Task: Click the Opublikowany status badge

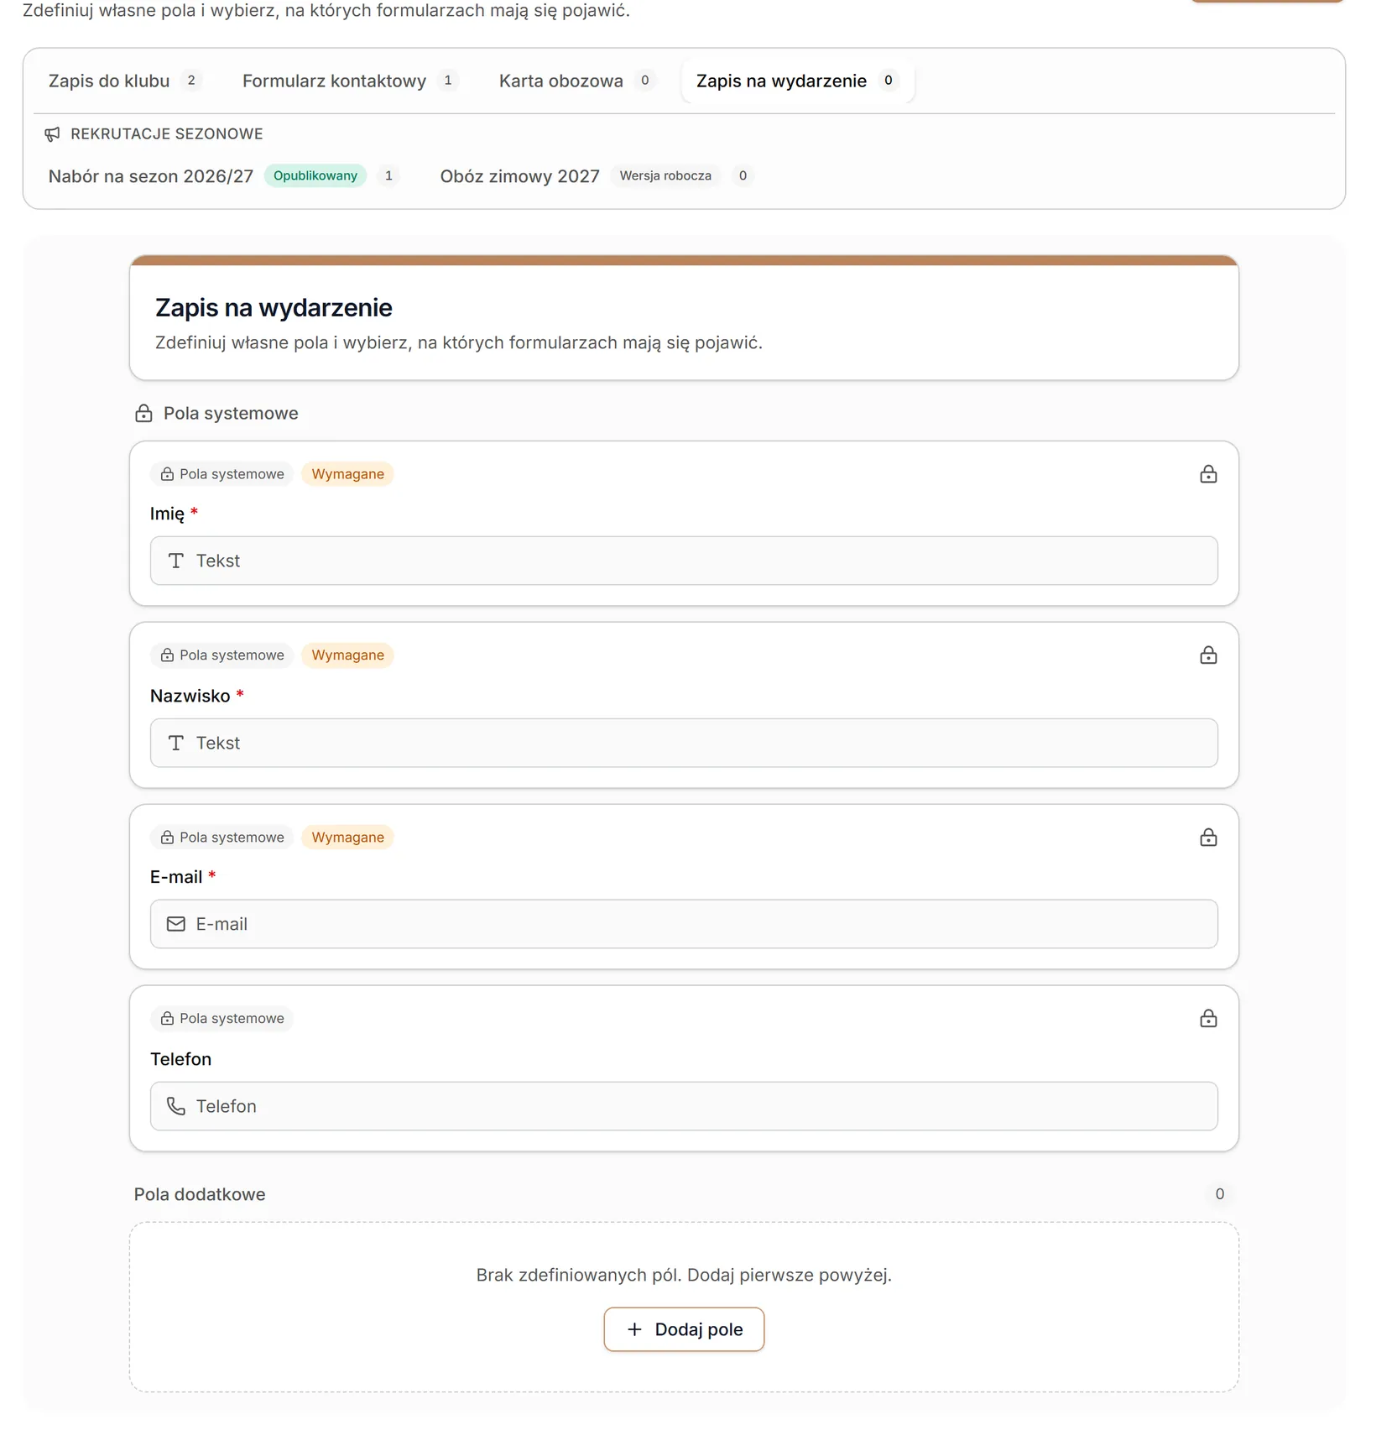Action: coord(315,176)
